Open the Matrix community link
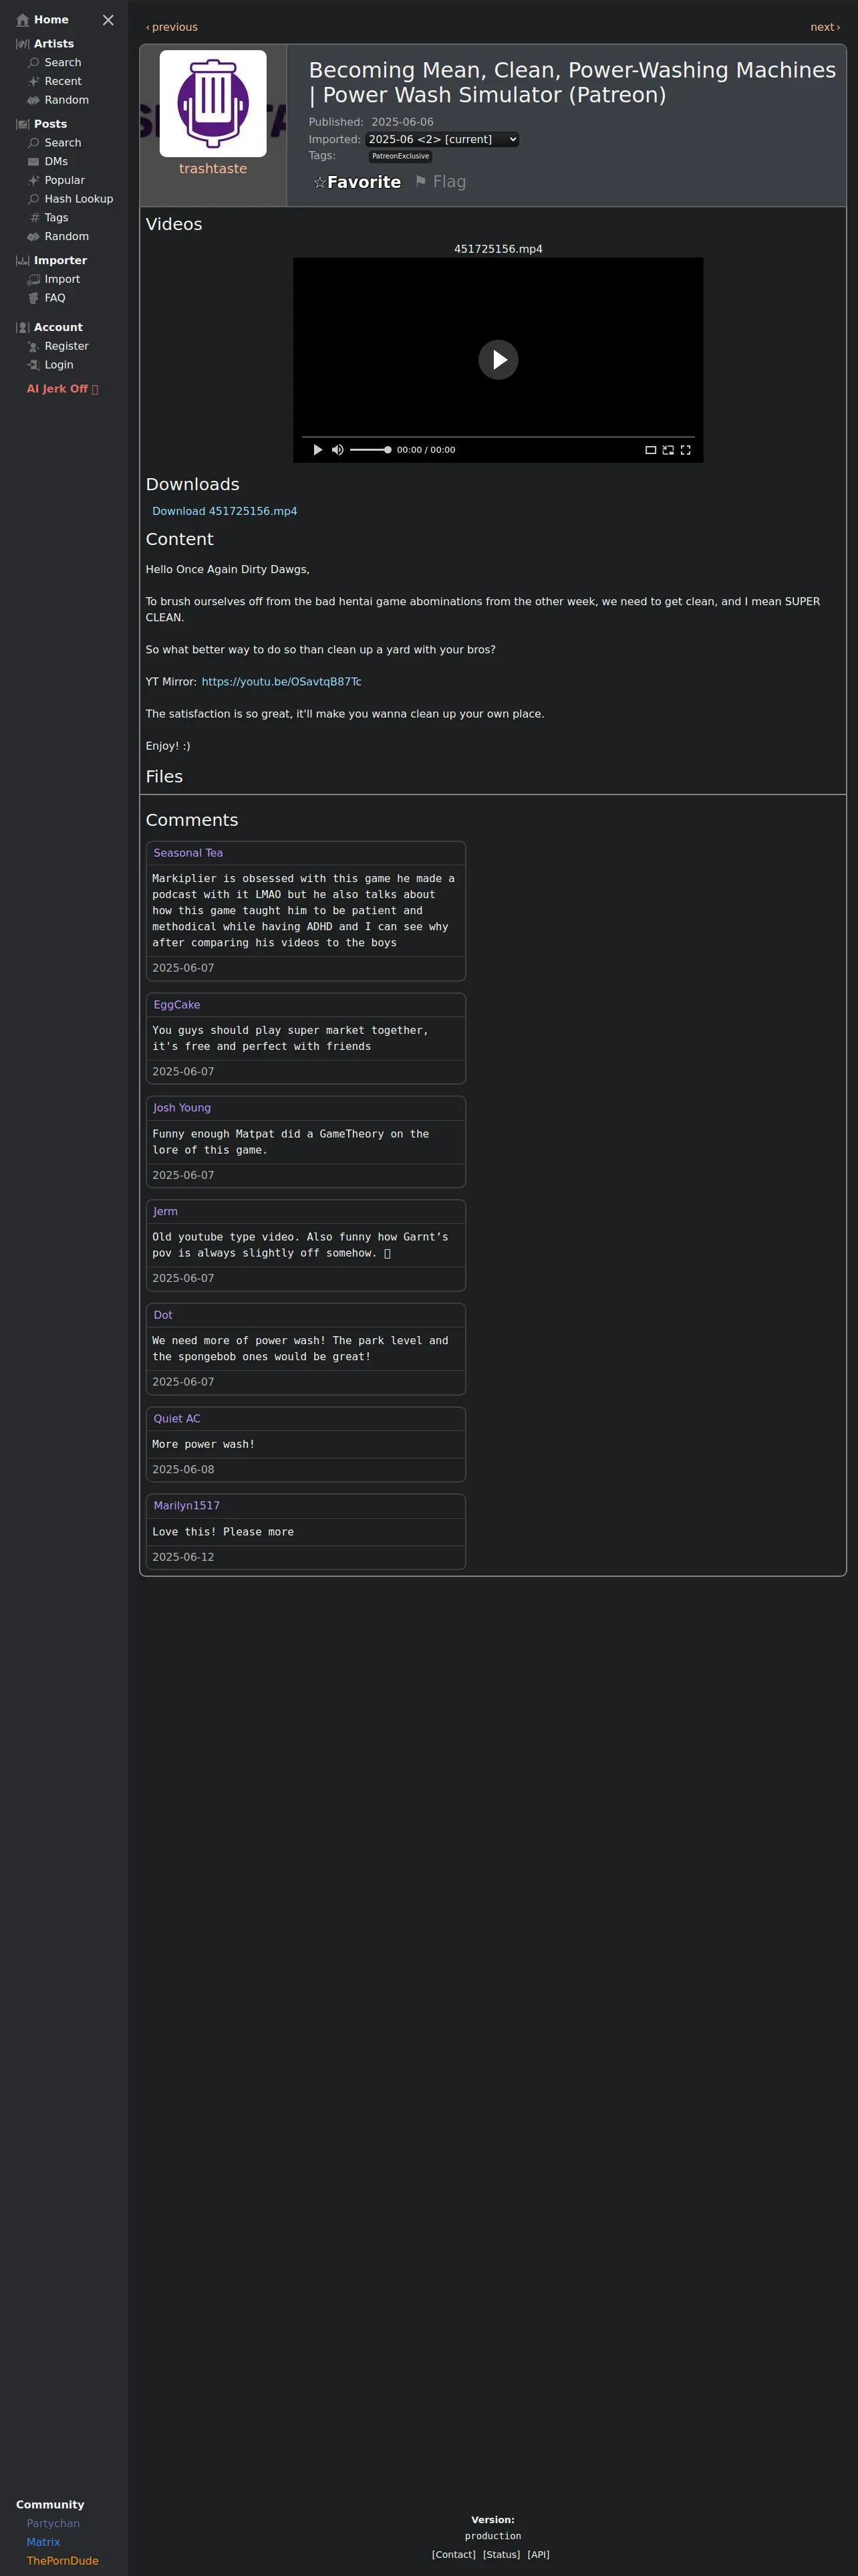The width and height of the screenshot is (858, 2576). 43,2542
